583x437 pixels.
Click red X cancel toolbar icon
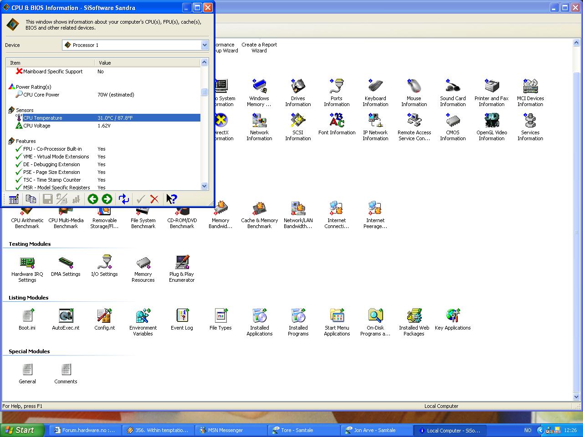coord(154,199)
